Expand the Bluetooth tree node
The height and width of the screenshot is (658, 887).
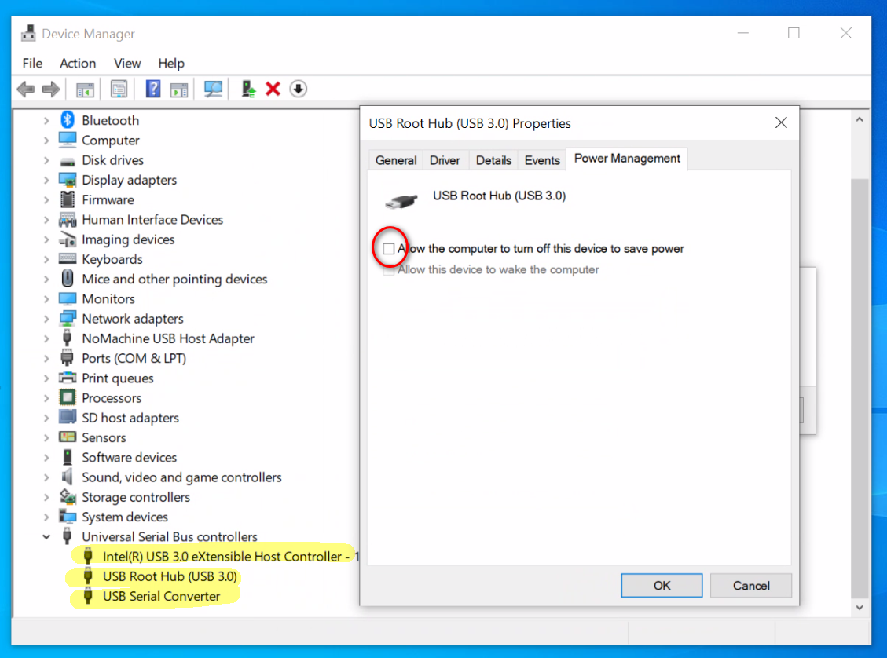pos(46,120)
